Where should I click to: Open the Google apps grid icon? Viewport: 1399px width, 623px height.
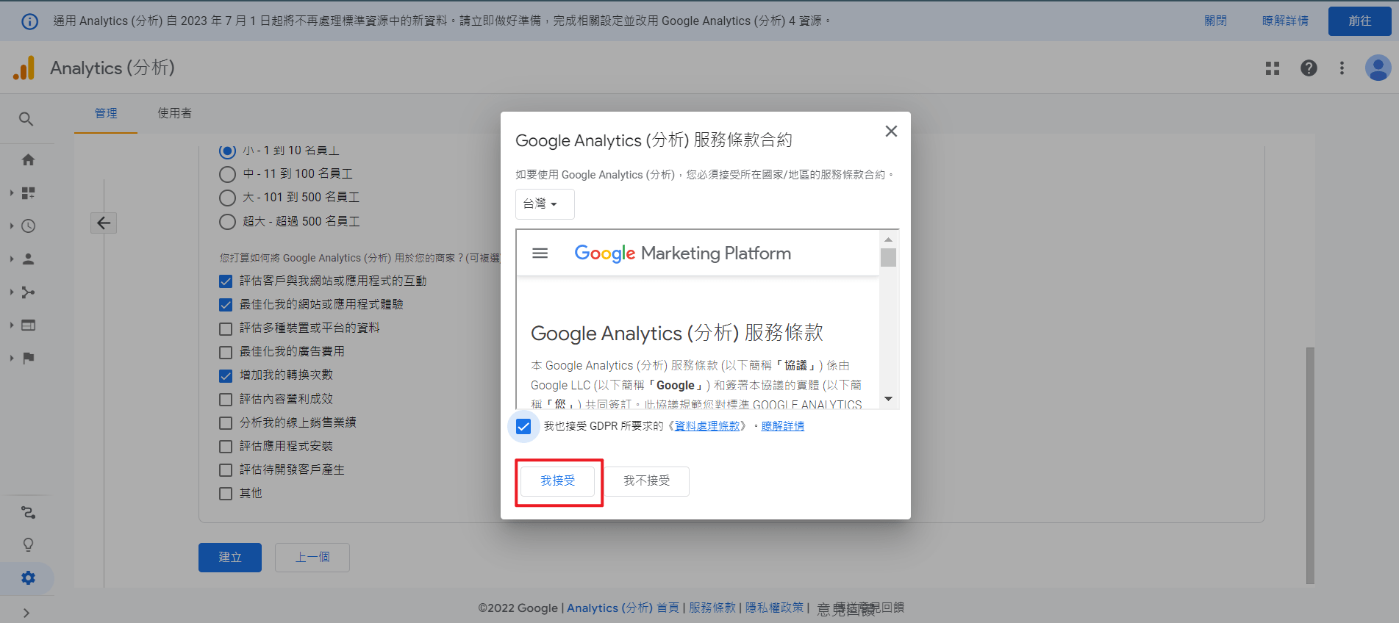point(1273,68)
